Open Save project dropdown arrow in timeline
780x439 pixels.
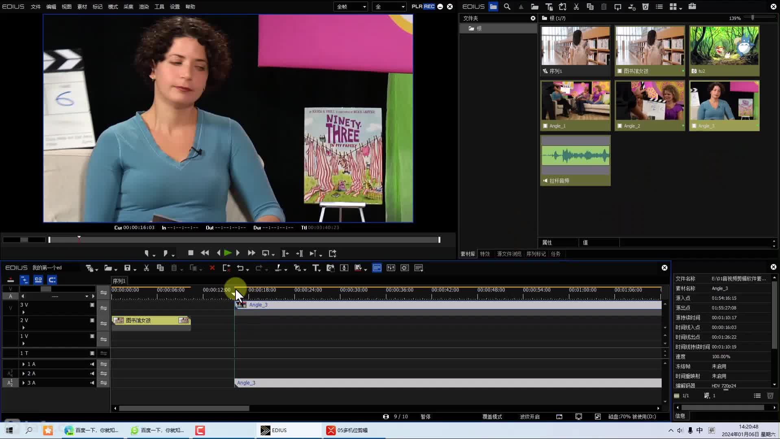click(x=135, y=269)
